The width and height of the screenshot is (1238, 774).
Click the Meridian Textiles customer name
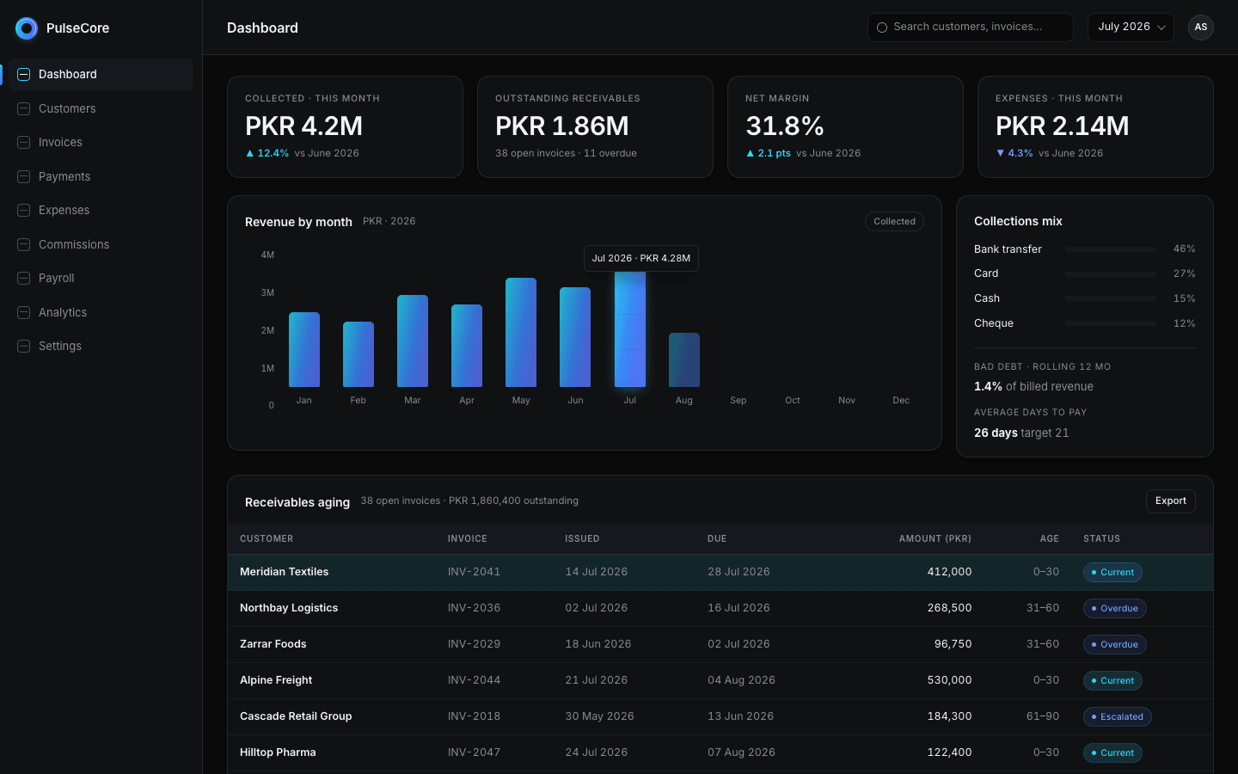[x=284, y=572]
